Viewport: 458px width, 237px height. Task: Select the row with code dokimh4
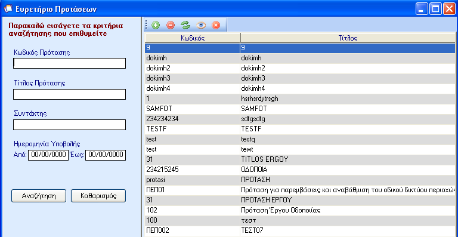300,88
